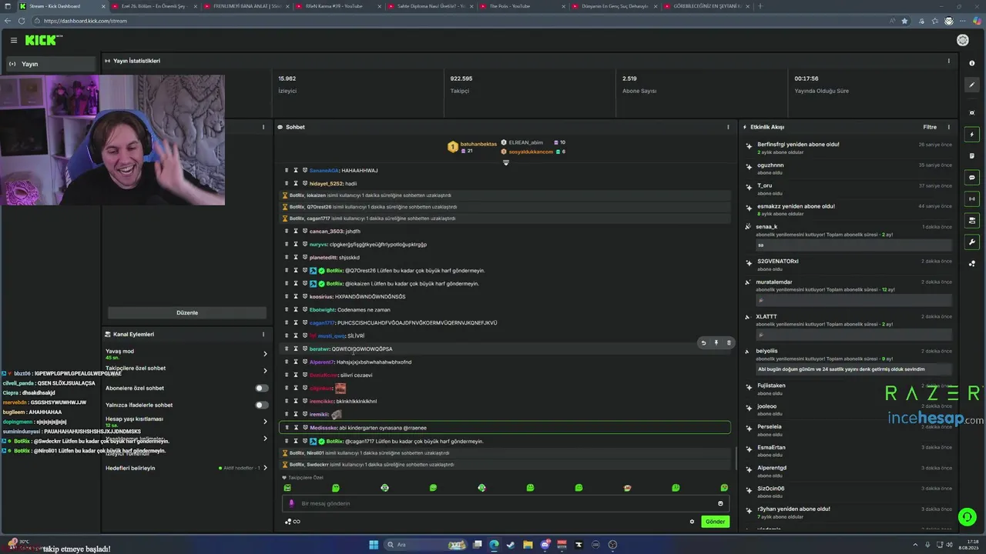Screen dimensions: 986x554
Task: Open sosyaldukkancom in the chat leaderboard
Action: point(531,152)
